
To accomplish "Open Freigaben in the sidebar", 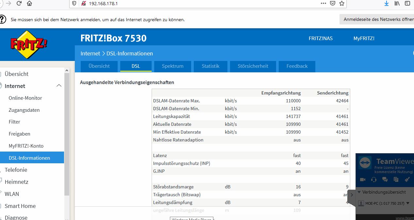I will click(x=19, y=134).
